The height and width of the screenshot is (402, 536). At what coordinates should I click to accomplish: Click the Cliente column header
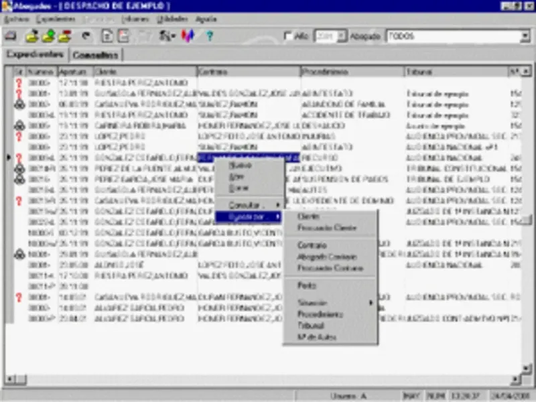point(145,72)
